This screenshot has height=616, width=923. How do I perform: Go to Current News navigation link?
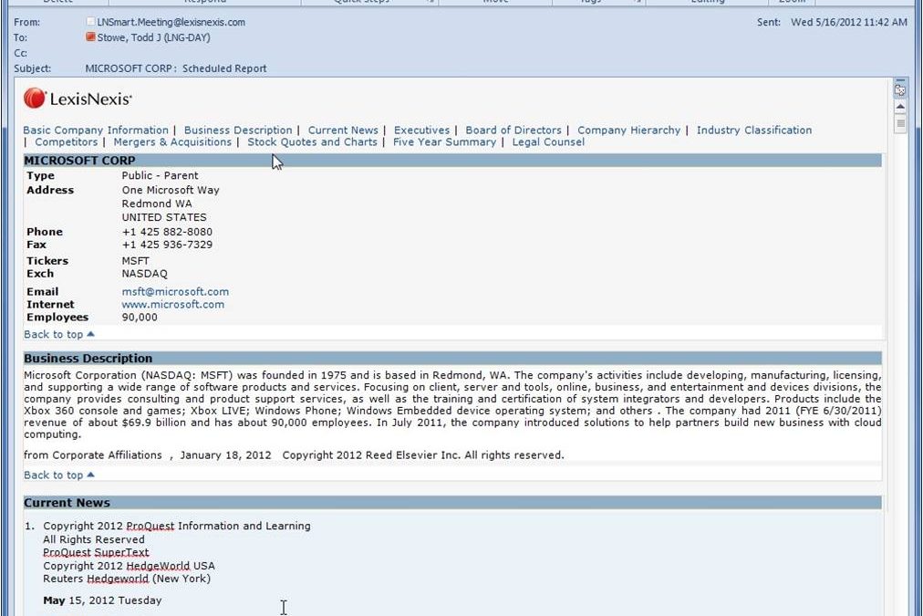click(343, 131)
